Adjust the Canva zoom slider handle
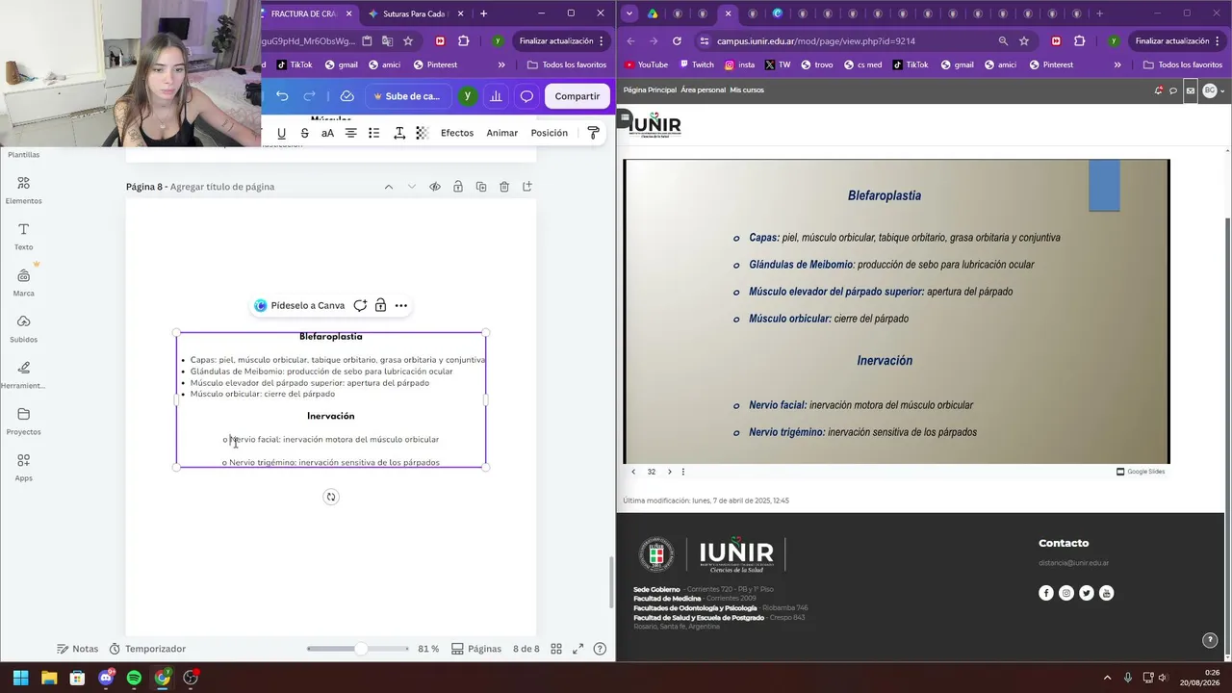1232x693 pixels. pyautogui.click(x=360, y=649)
